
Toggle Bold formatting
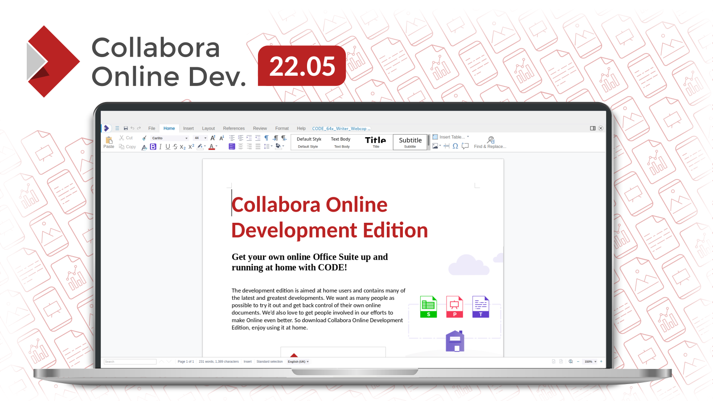pyautogui.click(x=153, y=147)
